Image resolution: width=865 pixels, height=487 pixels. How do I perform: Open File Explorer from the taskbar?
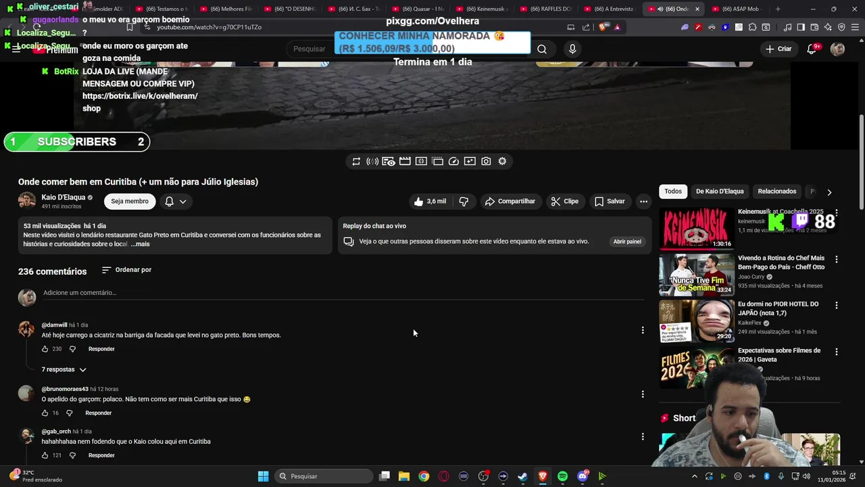tap(403, 476)
